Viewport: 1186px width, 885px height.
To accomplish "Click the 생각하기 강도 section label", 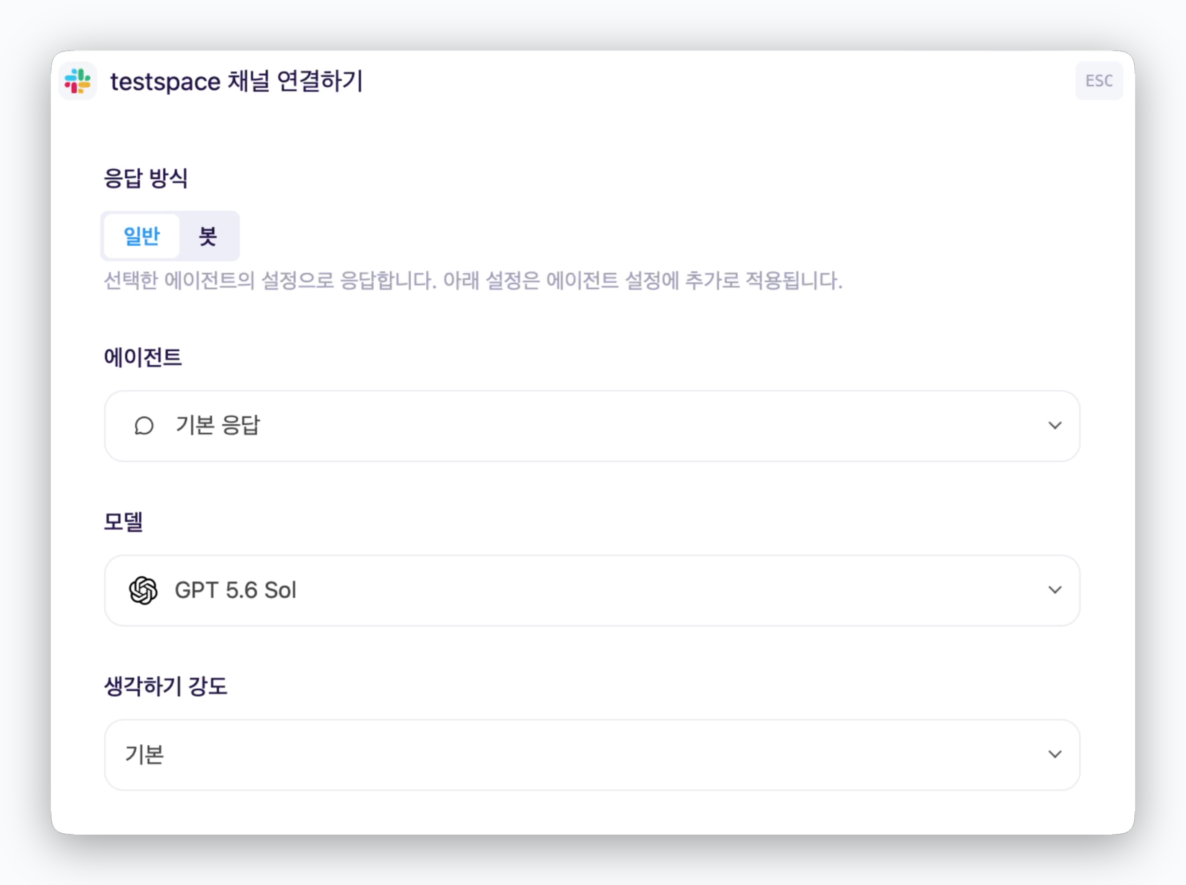I will pyautogui.click(x=166, y=686).
